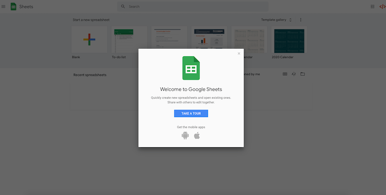
Task: Open the A-Z sort options
Action: (293, 74)
